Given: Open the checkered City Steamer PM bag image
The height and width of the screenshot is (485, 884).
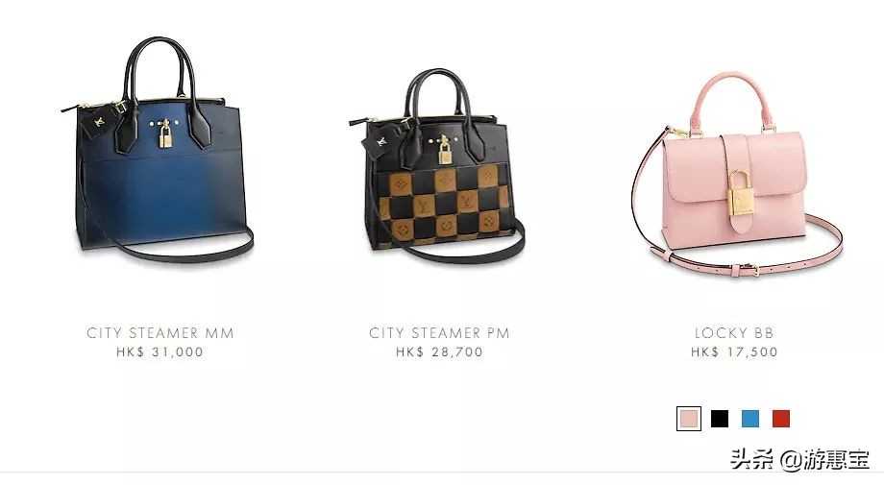Looking at the screenshot, I should click(437, 166).
